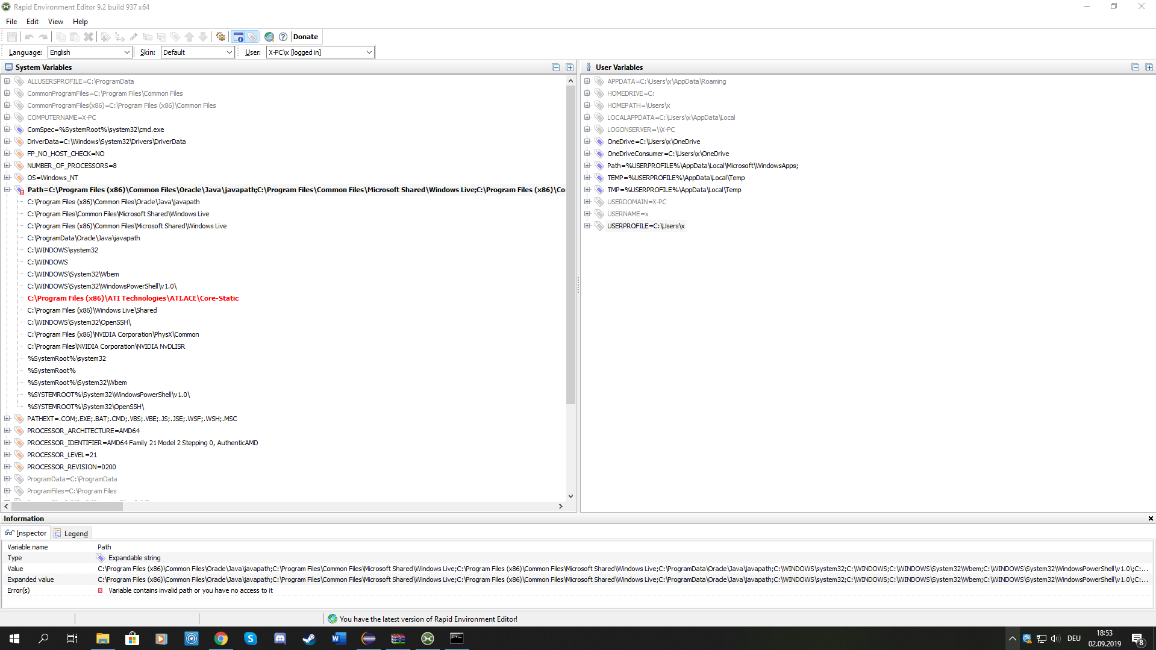The height and width of the screenshot is (650, 1156).
Task: Expand the TEMP user variable node
Action: pos(587,177)
